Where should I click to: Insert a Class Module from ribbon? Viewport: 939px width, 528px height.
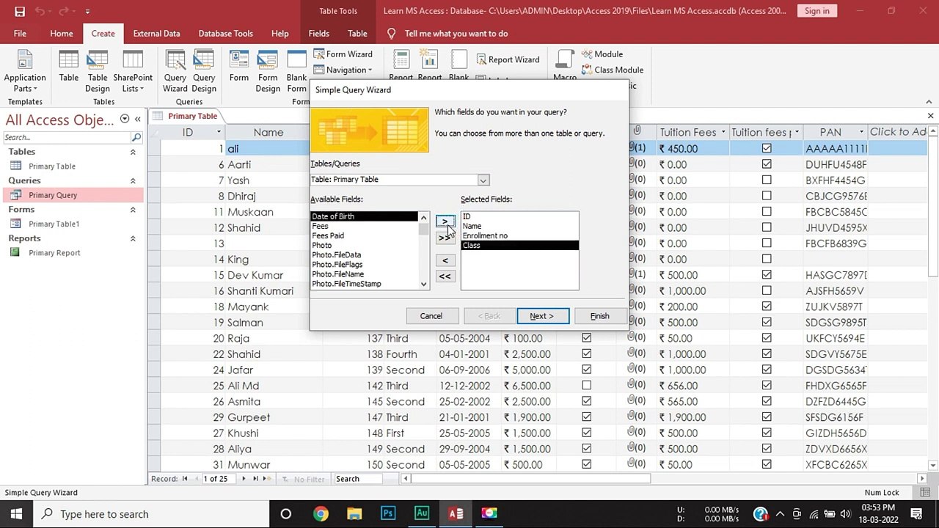coord(613,70)
